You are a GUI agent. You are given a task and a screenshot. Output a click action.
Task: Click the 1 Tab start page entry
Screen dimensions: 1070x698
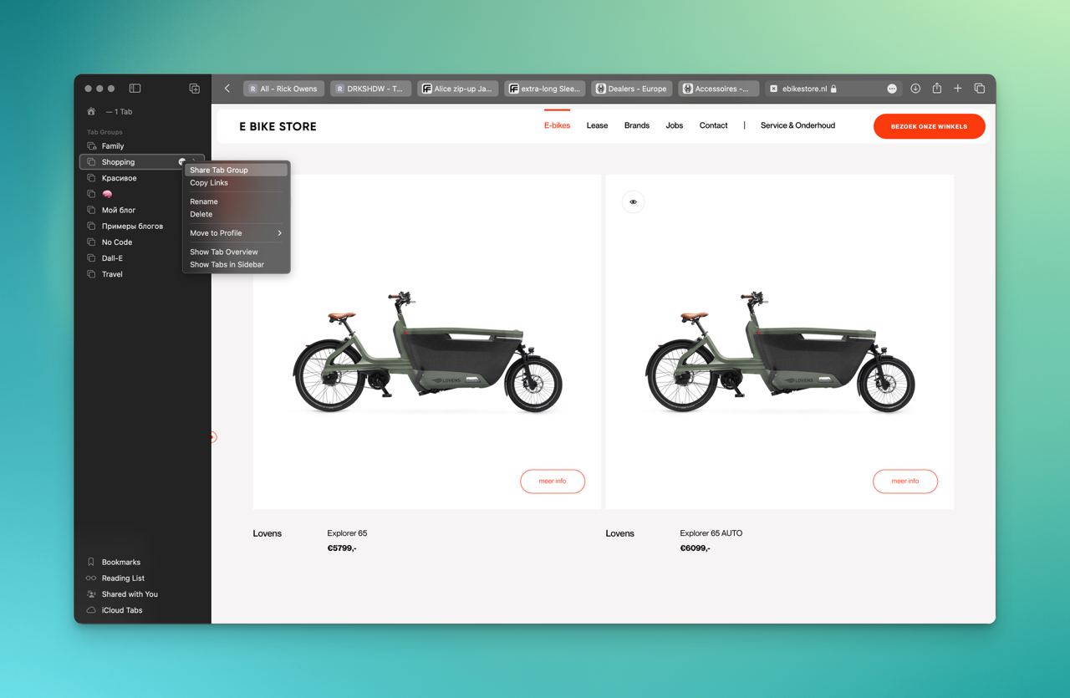point(119,111)
